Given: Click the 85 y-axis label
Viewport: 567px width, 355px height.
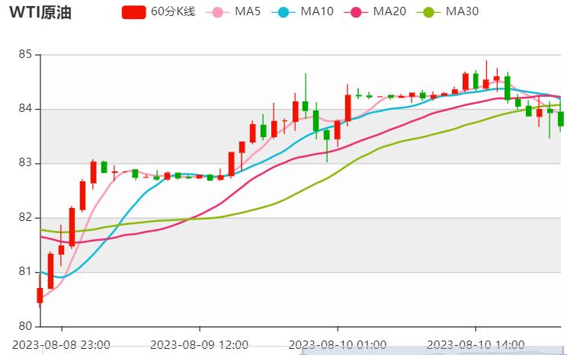Looking at the screenshot, I should [25, 55].
